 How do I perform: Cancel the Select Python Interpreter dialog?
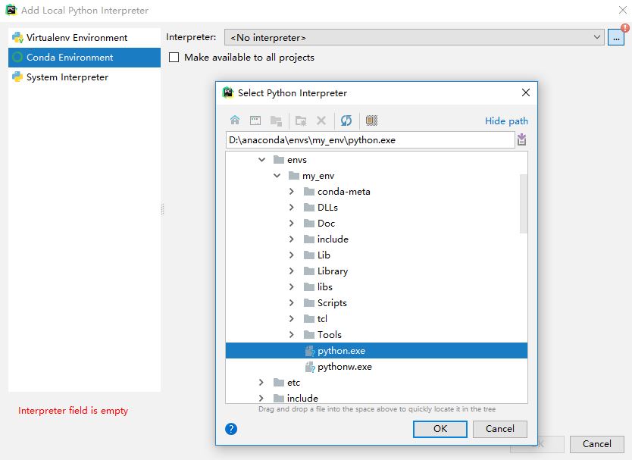click(500, 429)
